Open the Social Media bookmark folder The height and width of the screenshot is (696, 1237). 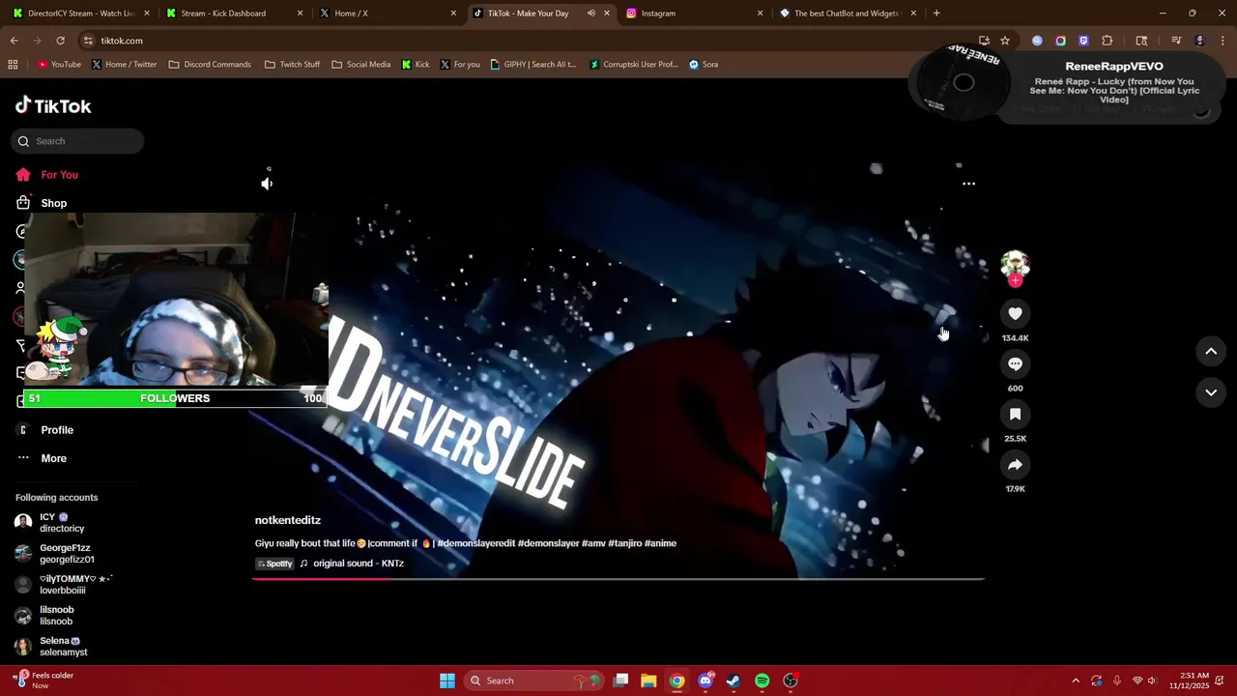tap(360, 65)
